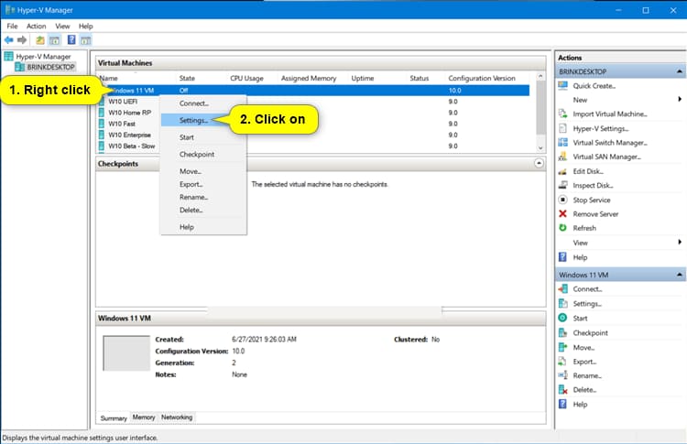Collapse the BRINKDESKTOP actions group
687x444 pixels.
[x=679, y=70]
